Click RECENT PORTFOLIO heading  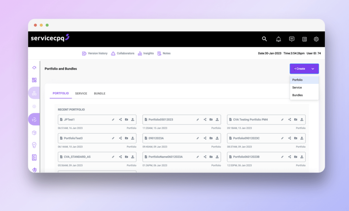pos(71,109)
